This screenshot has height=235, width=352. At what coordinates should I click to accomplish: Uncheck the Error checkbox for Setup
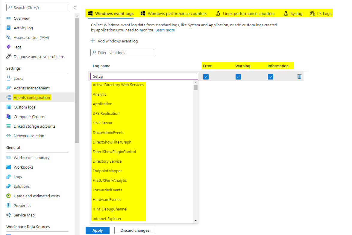206,77
